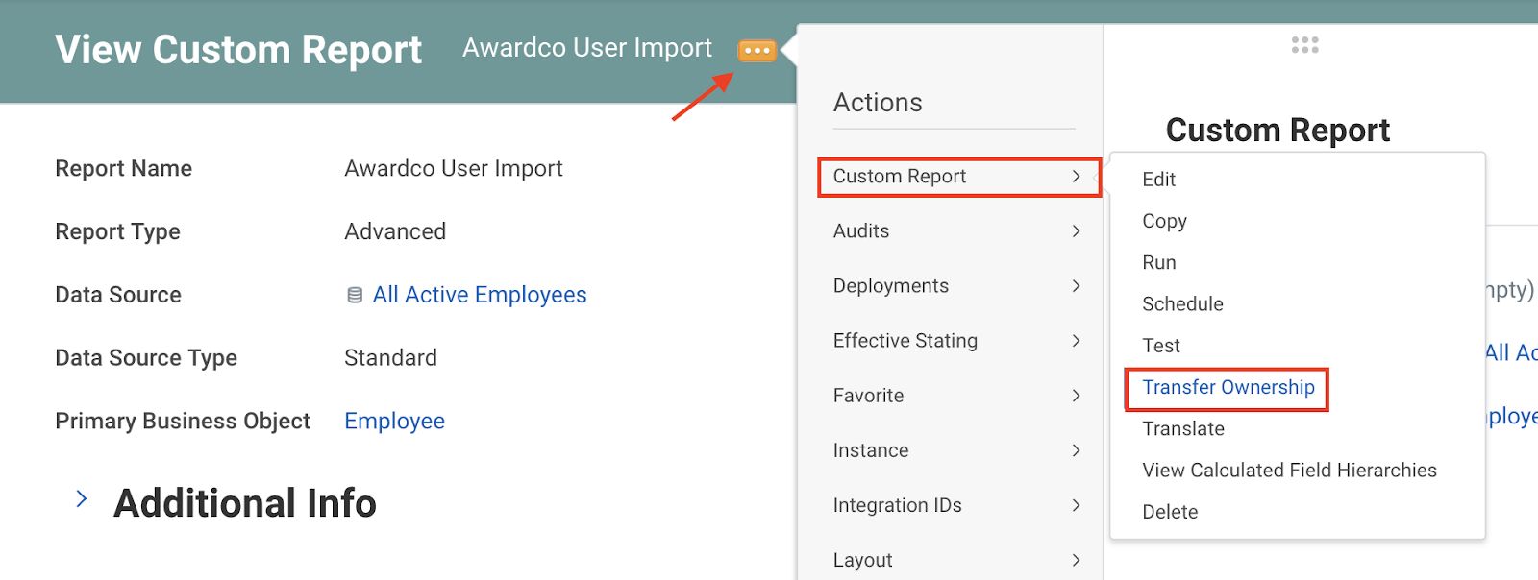This screenshot has height=580, width=1538.
Task: Open the Employee business object link
Action: (394, 422)
